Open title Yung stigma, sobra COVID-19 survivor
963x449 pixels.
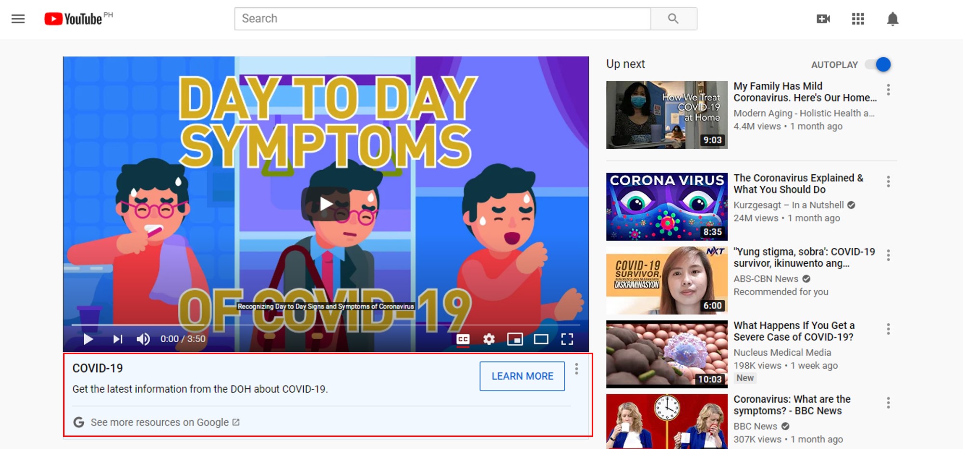[804, 257]
